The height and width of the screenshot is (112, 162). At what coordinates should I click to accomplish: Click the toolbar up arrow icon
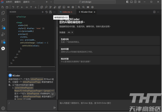coord(31,7)
